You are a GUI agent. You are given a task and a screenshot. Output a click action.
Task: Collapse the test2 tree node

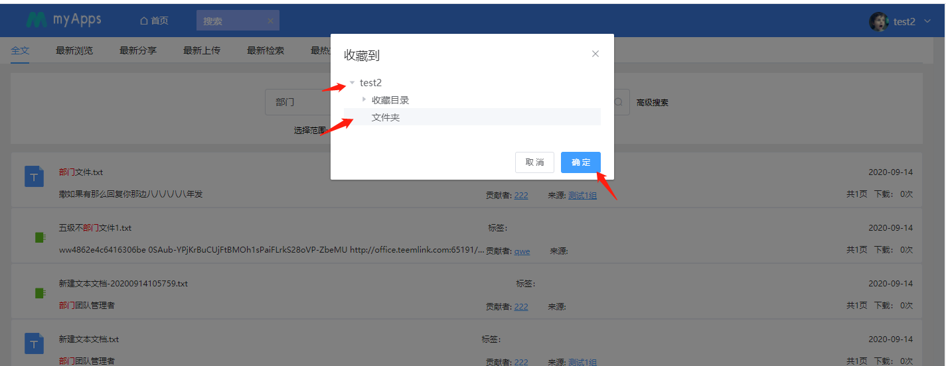[352, 83]
